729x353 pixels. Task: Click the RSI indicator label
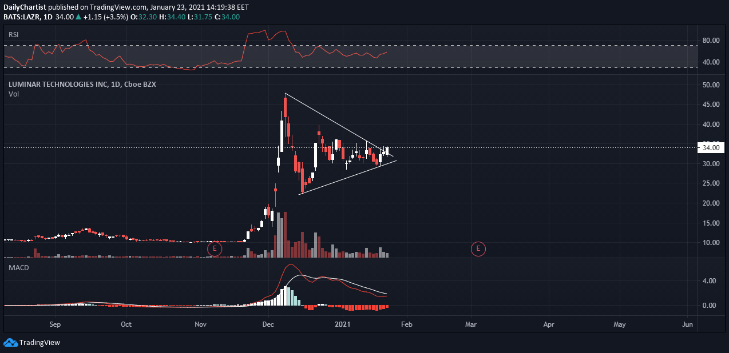pyautogui.click(x=14, y=34)
